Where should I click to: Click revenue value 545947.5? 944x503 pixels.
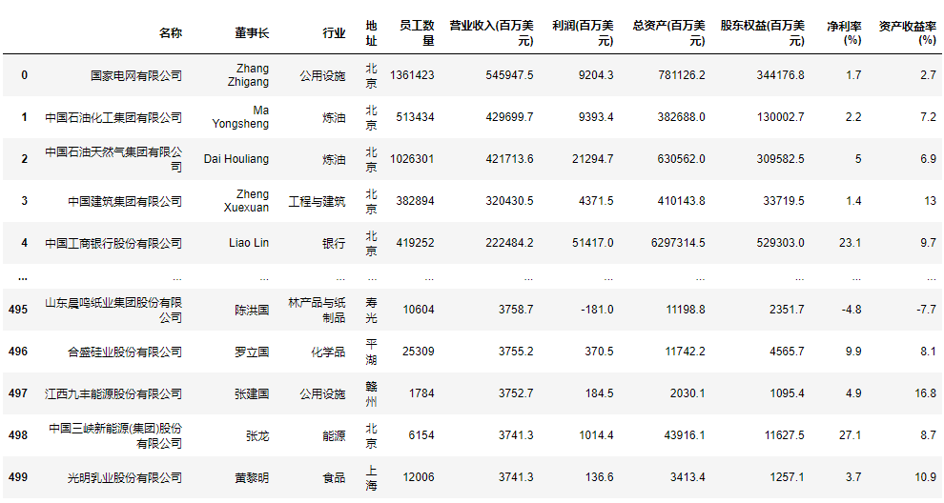click(x=509, y=75)
